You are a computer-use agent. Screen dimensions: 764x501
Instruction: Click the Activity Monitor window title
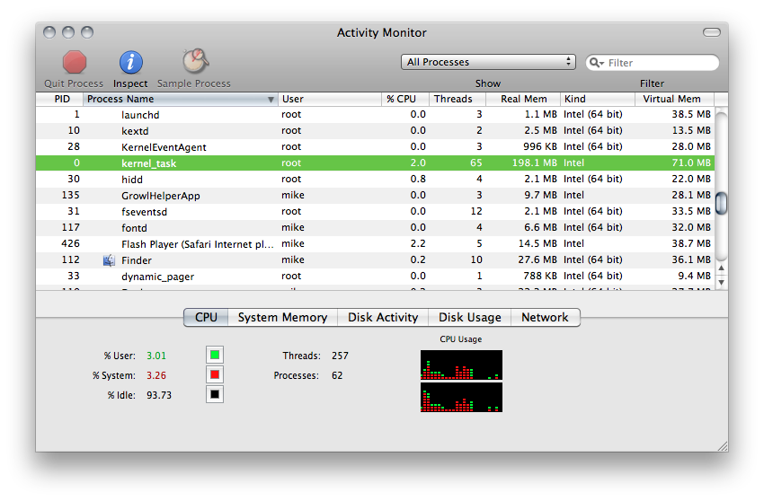pos(381,32)
